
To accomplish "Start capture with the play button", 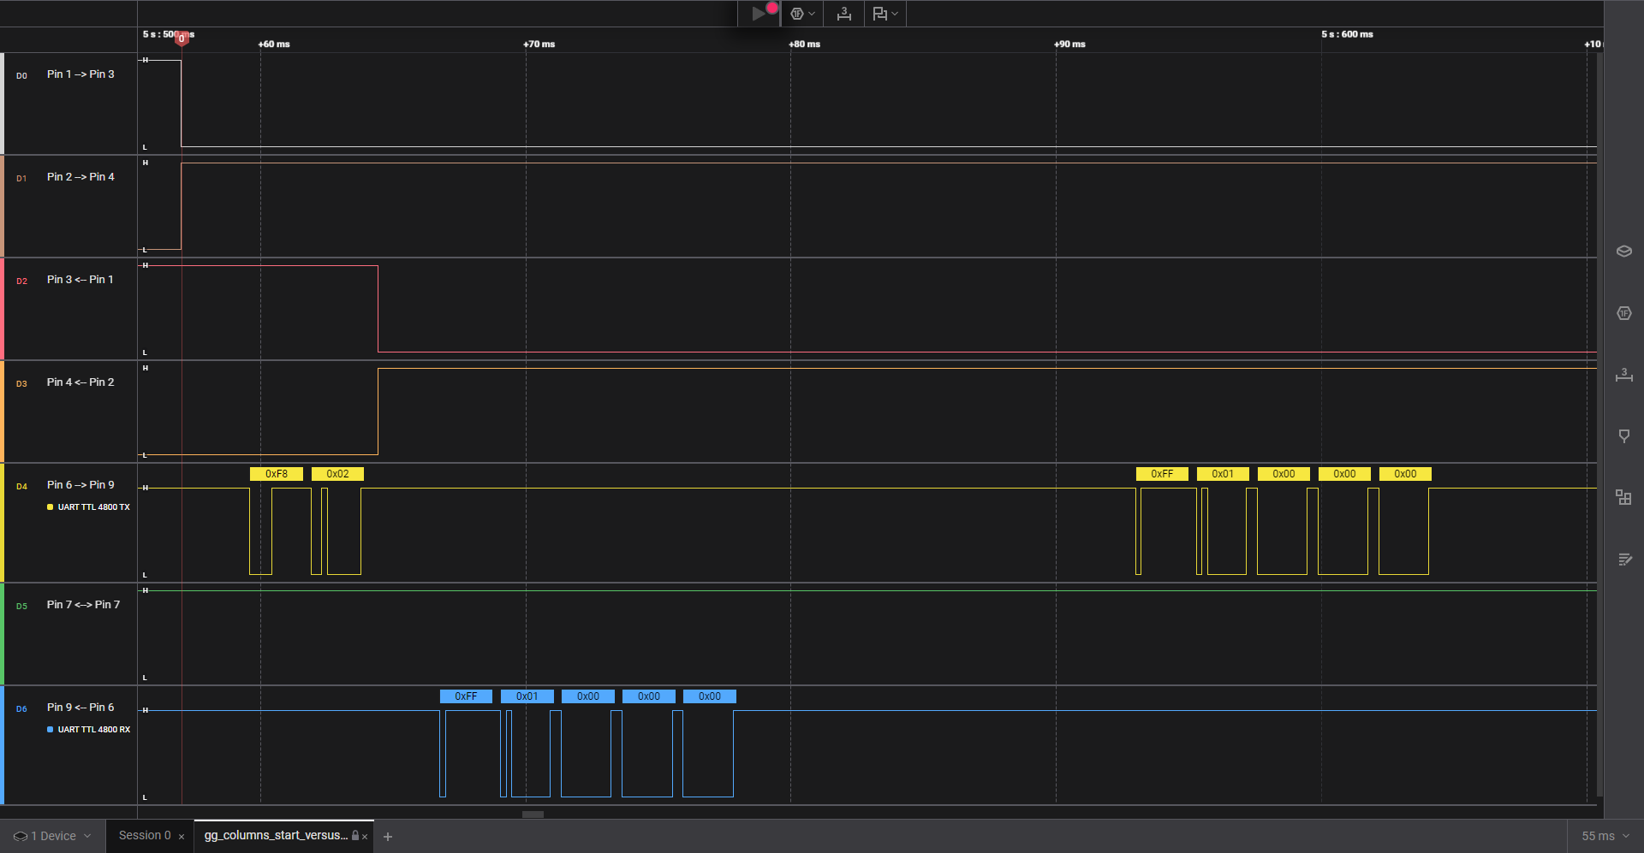I will click(x=758, y=14).
